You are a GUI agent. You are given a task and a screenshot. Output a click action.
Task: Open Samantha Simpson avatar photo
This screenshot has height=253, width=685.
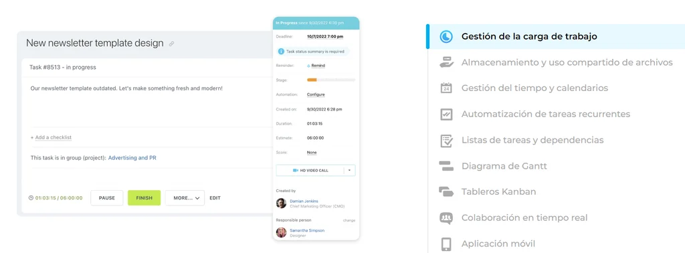[x=282, y=232]
